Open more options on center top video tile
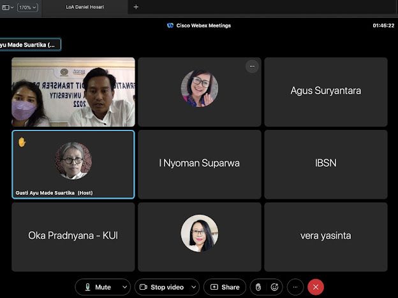 [x=252, y=66]
